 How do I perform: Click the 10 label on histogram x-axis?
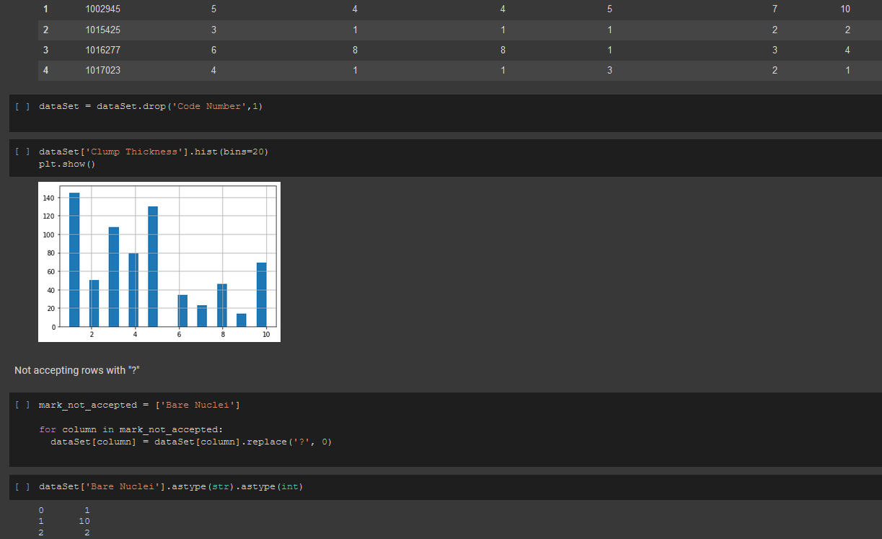click(x=266, y=336)
